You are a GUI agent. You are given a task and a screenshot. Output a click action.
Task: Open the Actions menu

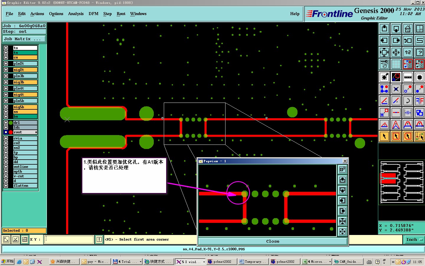click(x=37, y=14)
